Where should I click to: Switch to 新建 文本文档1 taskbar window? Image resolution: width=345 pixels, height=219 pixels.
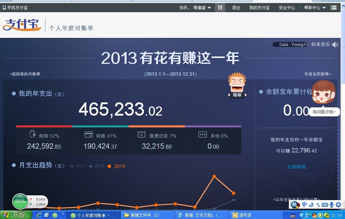click(202, 215)
